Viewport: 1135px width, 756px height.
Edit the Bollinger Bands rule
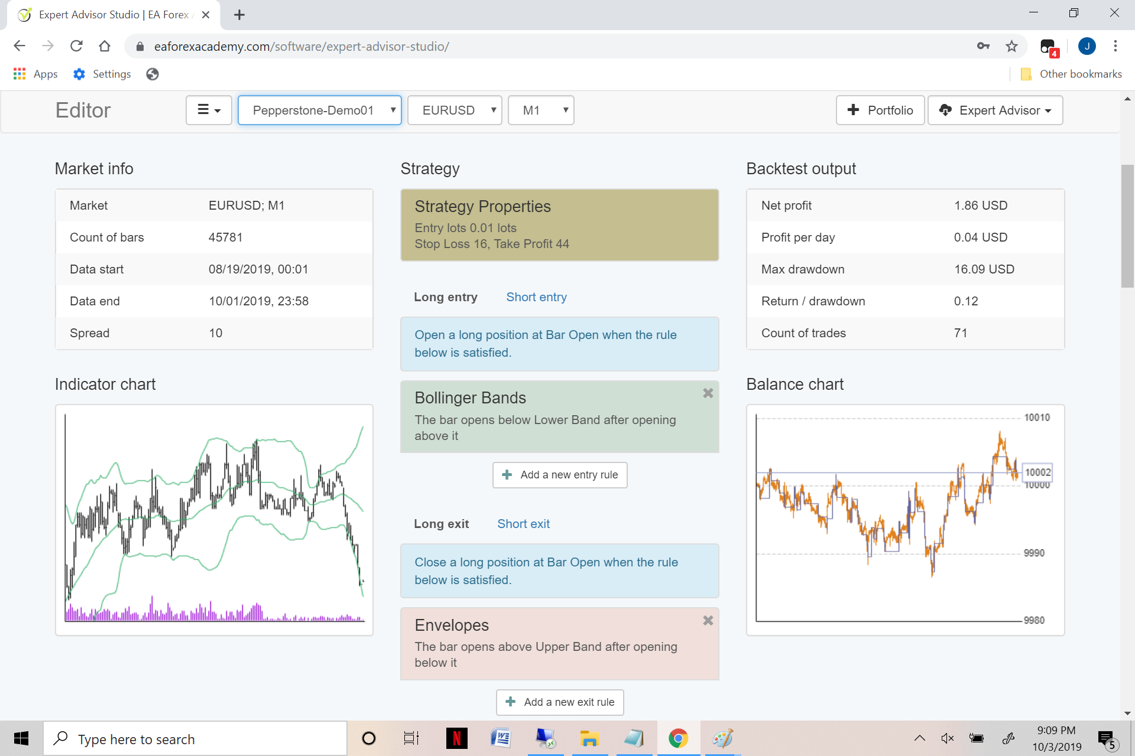point(560,417)
